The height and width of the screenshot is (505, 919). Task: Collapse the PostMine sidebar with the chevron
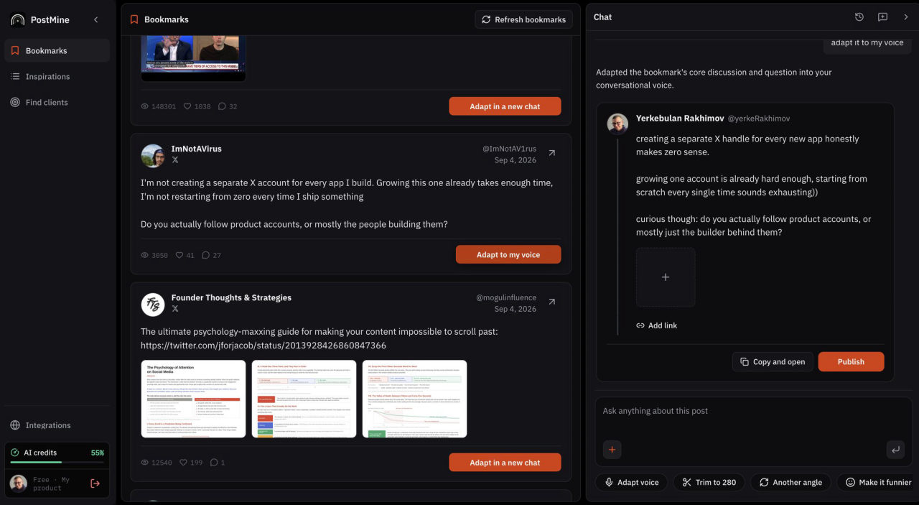point(96,20)
